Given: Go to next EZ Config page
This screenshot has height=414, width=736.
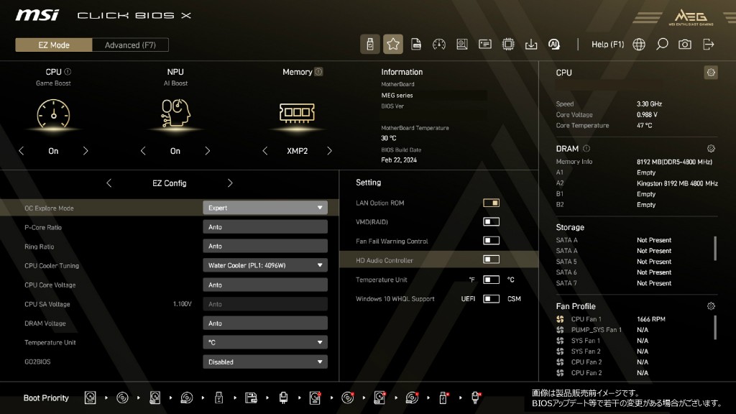Looking at the screenshot, I should (x=230, y=183).
